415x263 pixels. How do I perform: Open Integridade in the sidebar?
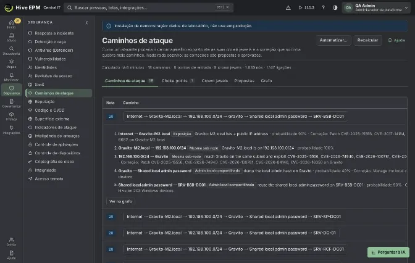coord(59,170)
